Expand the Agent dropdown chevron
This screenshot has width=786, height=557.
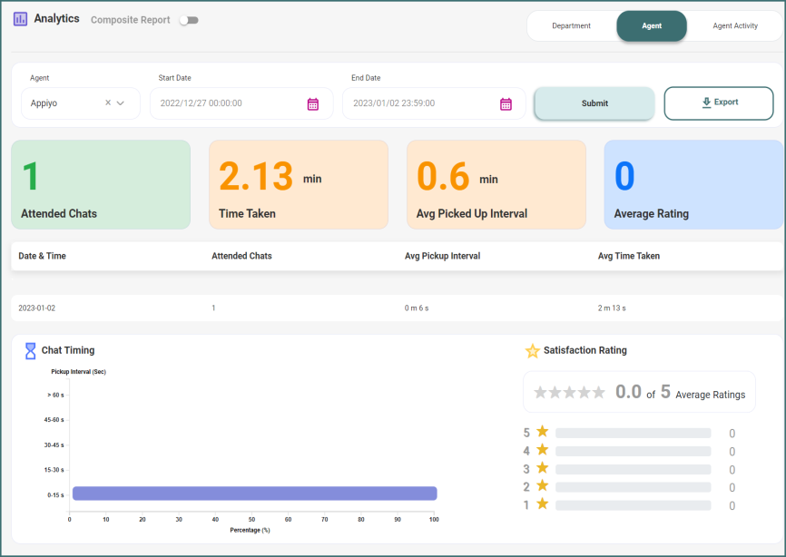[x=122, y=103]
